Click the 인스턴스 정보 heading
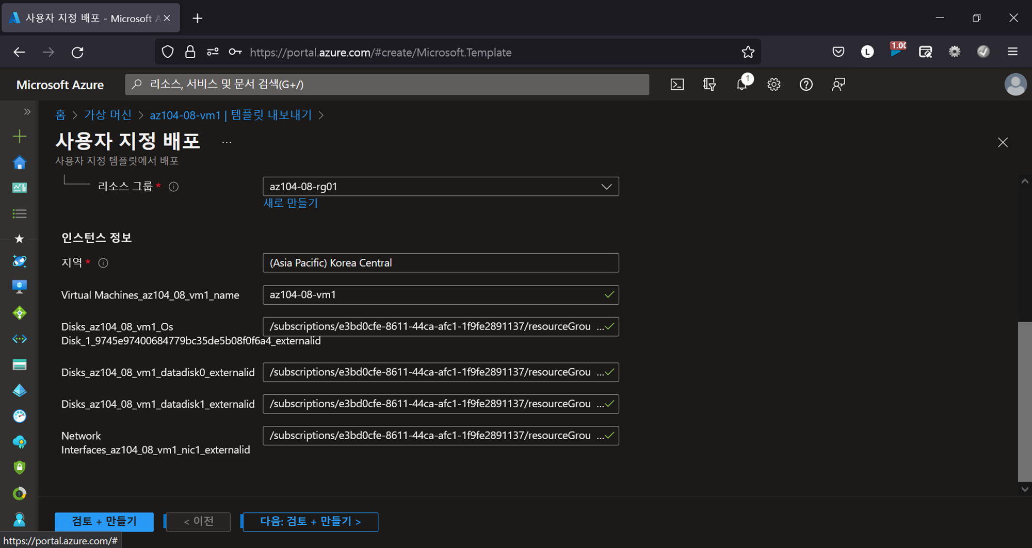The width and height of the screenshot is (1032, 548). click(96, 238)
